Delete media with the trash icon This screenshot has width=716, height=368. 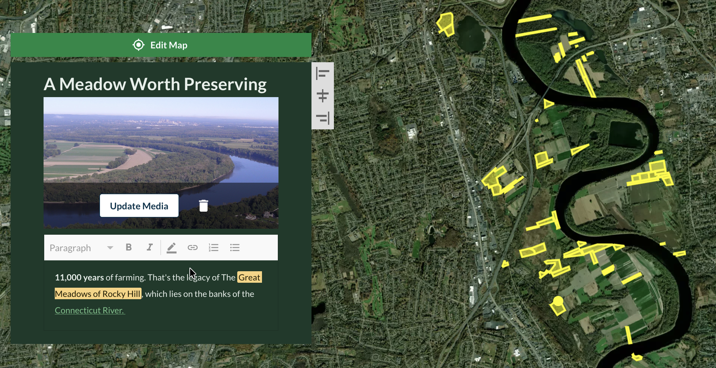(204, 206)
